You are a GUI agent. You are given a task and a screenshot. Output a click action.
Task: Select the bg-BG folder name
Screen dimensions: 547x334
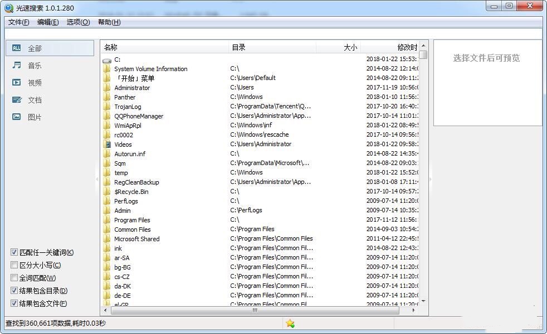[123, 267]
